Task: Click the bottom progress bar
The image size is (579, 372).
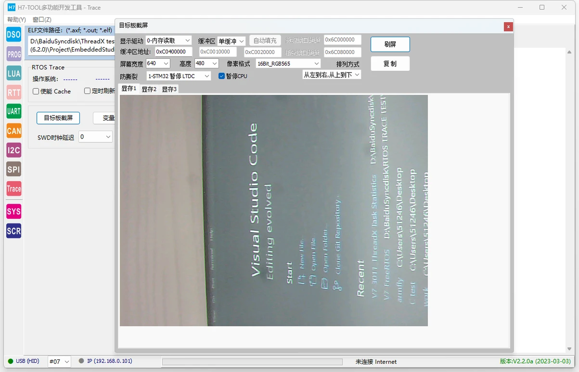Action: 252,362
